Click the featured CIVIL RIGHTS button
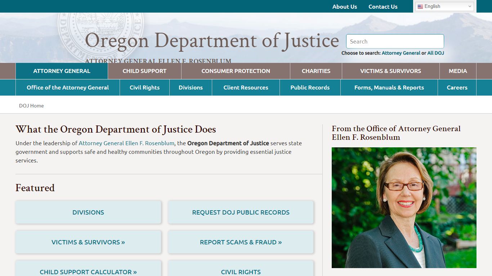The height and width of the screenshot is (276, 492). click(x=241, y=269)
